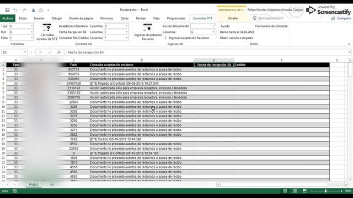
Task: Open the Insertar tab
Action: pos(39,18)
